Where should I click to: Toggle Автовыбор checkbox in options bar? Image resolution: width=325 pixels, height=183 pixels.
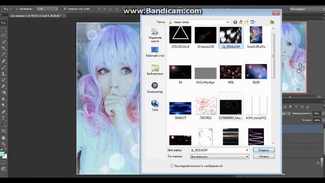17,9
